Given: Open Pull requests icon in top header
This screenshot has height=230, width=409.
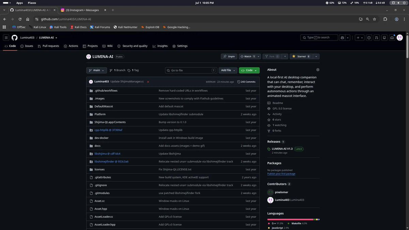Looking at the screenshot, I should pos(377,37).
